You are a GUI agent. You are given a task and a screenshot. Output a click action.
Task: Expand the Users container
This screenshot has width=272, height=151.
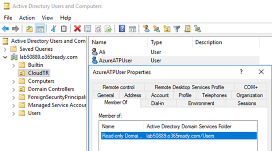pyautogui.click(x=14, y=113)
